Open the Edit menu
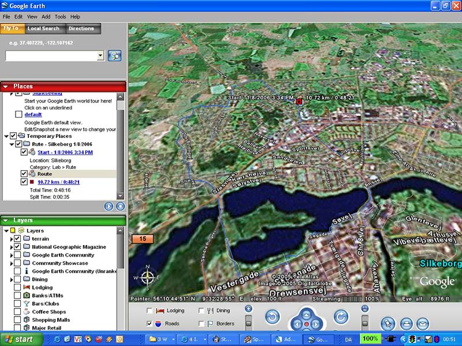Image resolution: width=462 pixels, height=346 pixels. (x=18, y=17)
